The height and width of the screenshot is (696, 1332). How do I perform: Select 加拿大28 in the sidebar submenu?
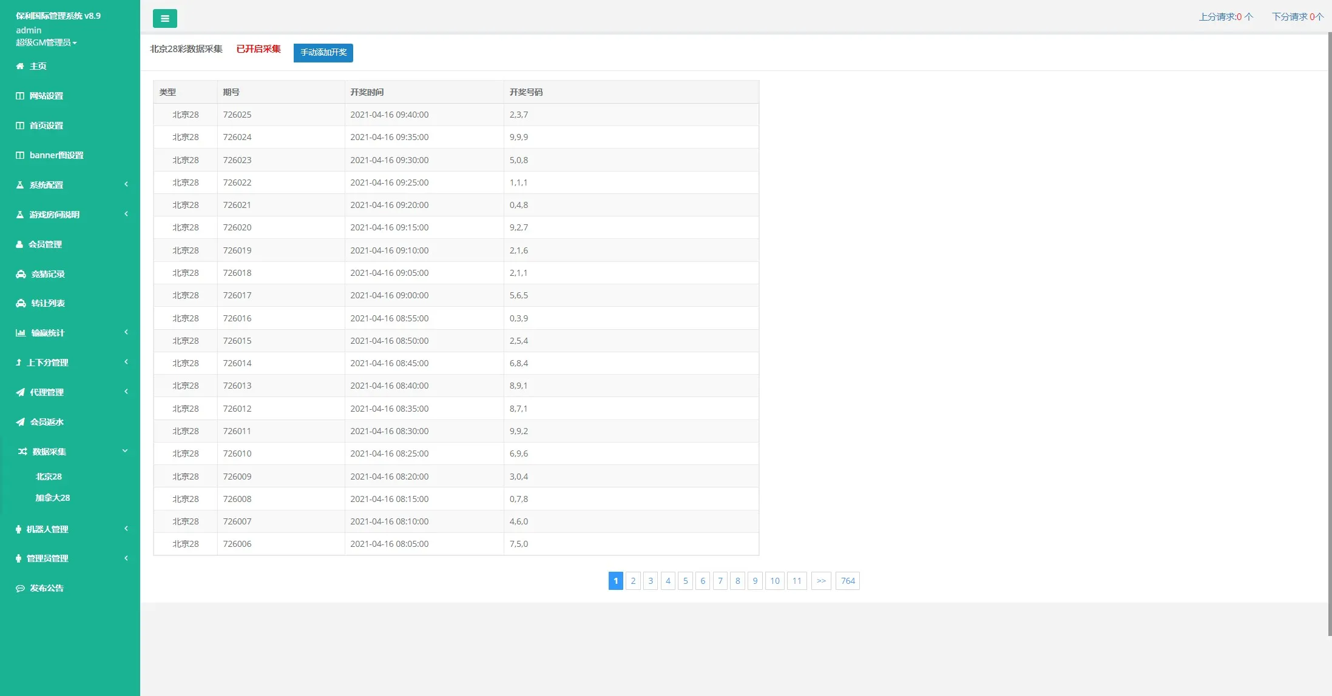(x=52, y=498)
